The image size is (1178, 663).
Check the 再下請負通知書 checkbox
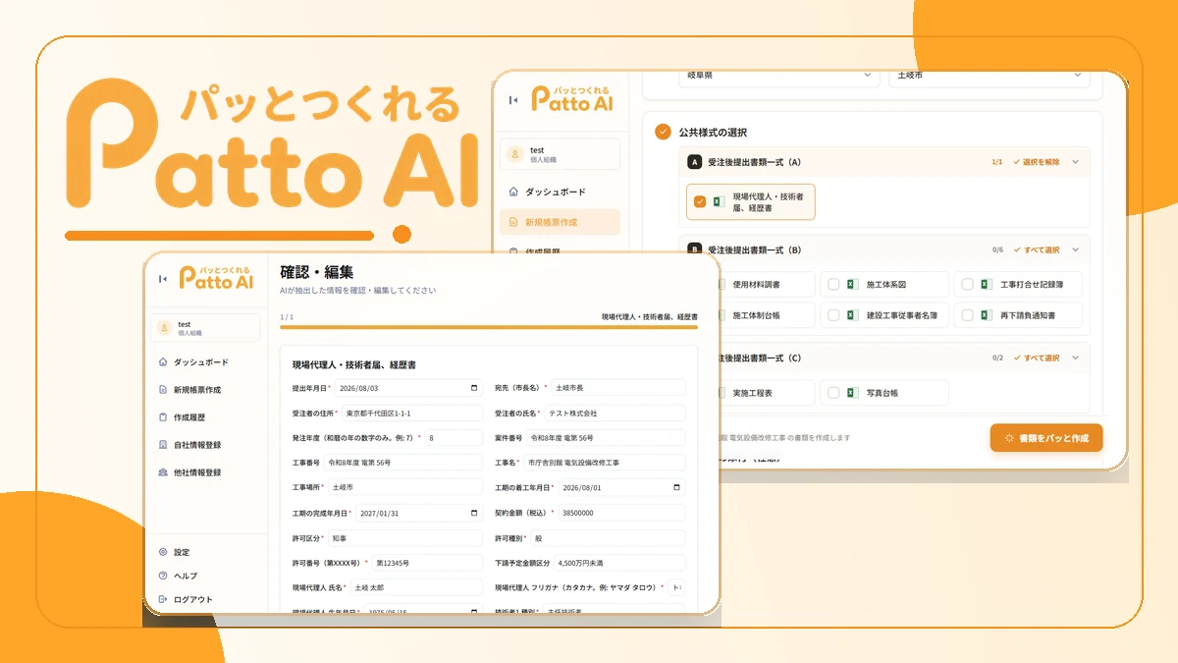pyautogui.click(x=967, y=315)
